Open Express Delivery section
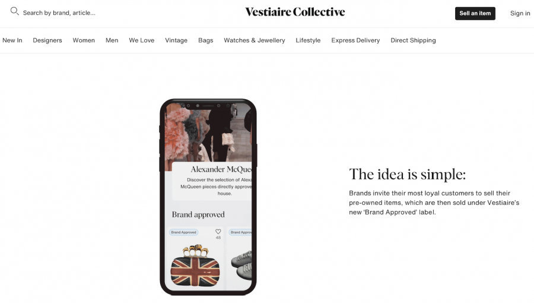This screenshot has width=534, height=303. click(x=355, y=40)
